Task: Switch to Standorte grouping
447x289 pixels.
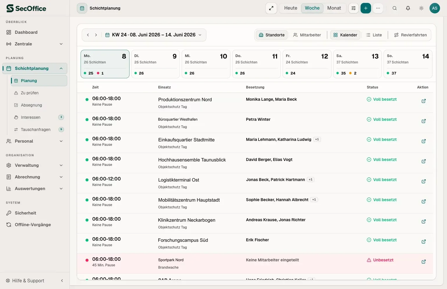Action: 272,35
